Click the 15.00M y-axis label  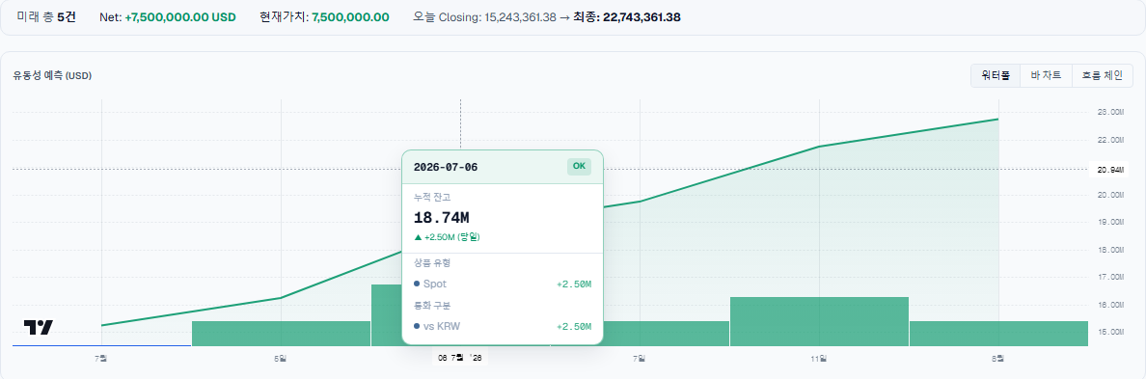tap(1110, 332)
